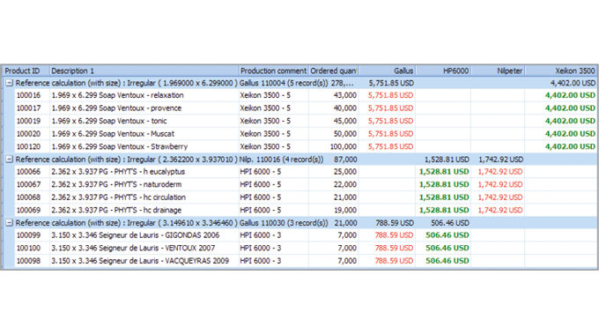Click Seigneur de Lauris - GIGONDAS 2006

point(136,235)
